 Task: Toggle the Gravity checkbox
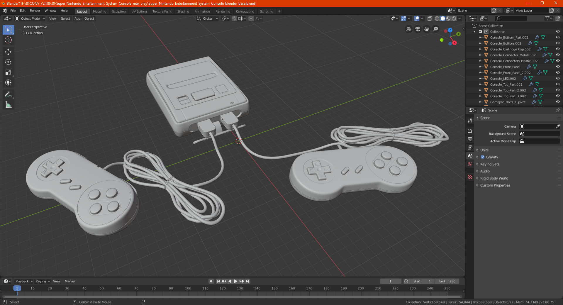483,157
